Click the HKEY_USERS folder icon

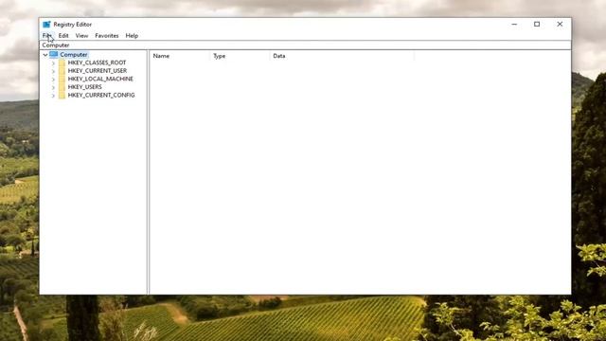click(62, 87)
